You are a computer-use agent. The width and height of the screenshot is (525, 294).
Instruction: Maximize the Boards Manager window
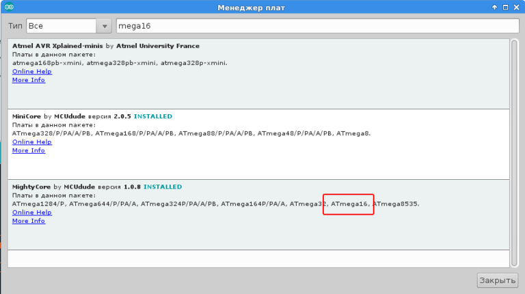pyautogui.click(x=505, y=7)
